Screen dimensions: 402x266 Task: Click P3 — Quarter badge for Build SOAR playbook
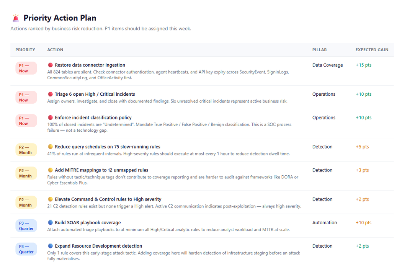pos(26,226)
